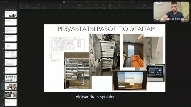Select slide 6 thumbnail in the navigator
The image size is (191, 107).
click(11, 46)
